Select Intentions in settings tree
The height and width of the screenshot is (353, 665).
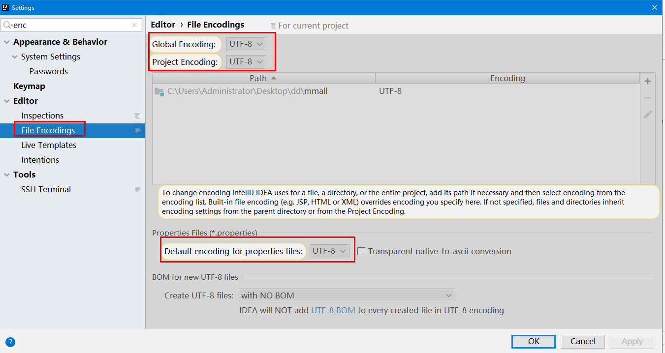[40, 160]
